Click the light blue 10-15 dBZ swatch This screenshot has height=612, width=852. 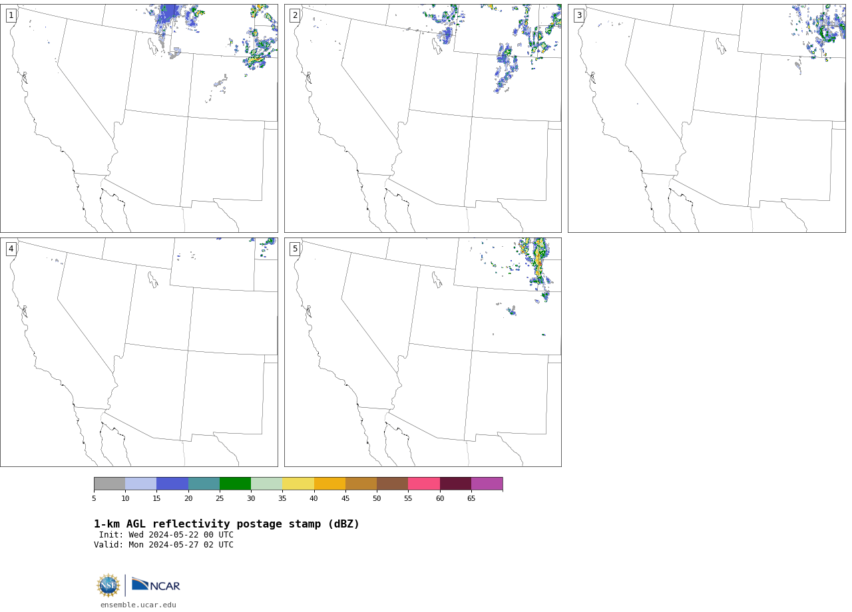click(140, 484)
